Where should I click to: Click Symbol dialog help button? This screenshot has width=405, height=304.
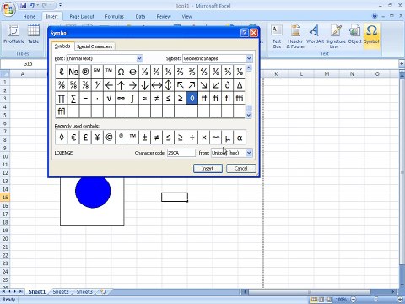[245, 33]
